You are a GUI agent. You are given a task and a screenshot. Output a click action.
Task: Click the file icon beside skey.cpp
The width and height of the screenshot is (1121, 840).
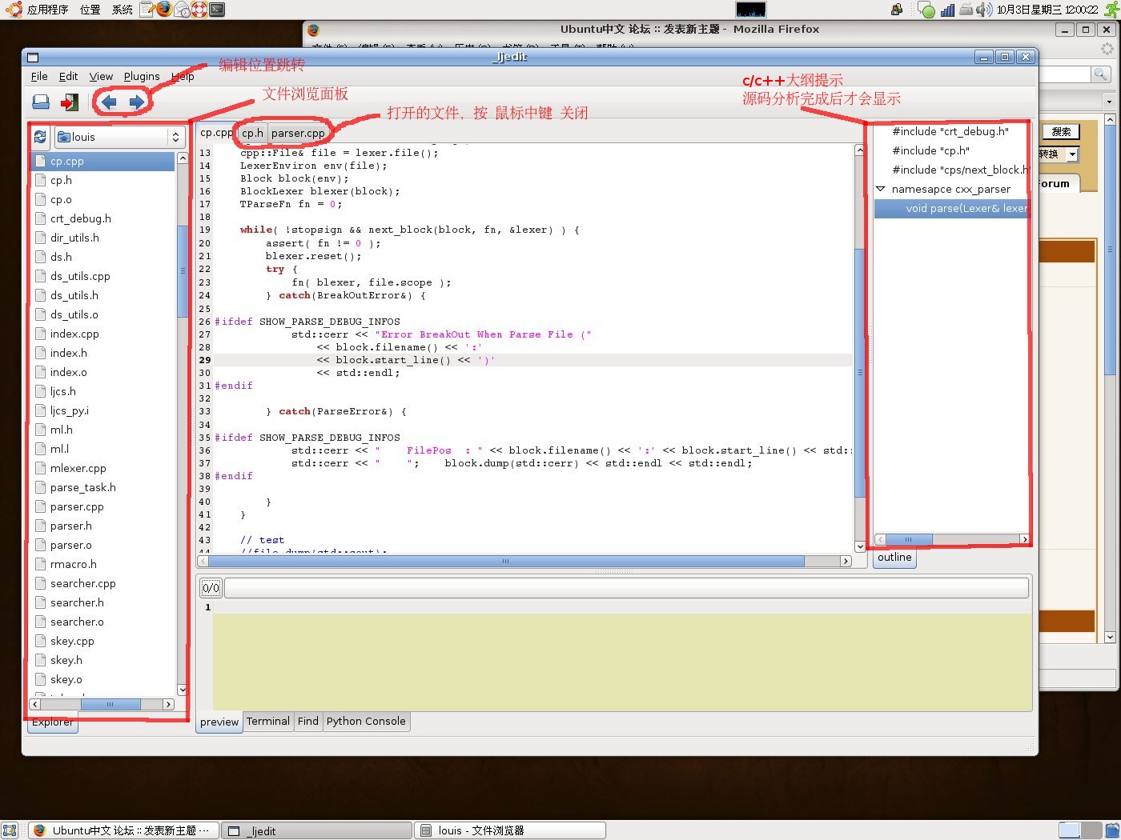[41, 641]
